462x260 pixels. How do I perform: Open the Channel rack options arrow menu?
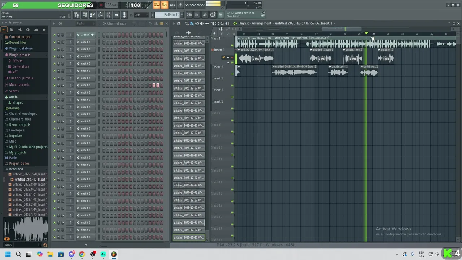[54, 23]
